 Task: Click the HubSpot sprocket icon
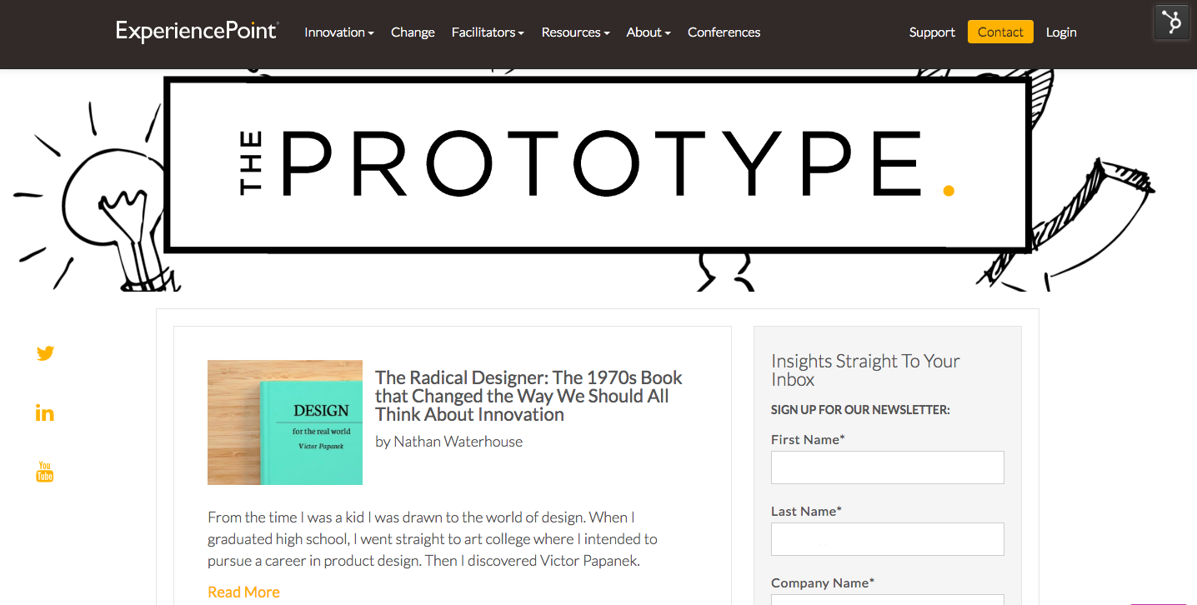[1172, 22]
